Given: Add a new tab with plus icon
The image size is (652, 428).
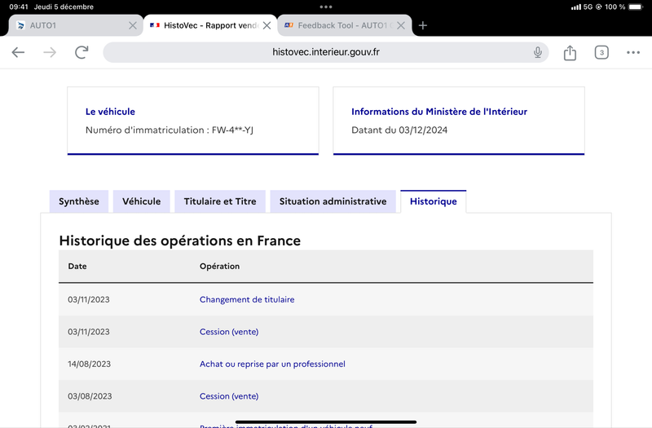Looking at the screenshot, I should point(422,25).
